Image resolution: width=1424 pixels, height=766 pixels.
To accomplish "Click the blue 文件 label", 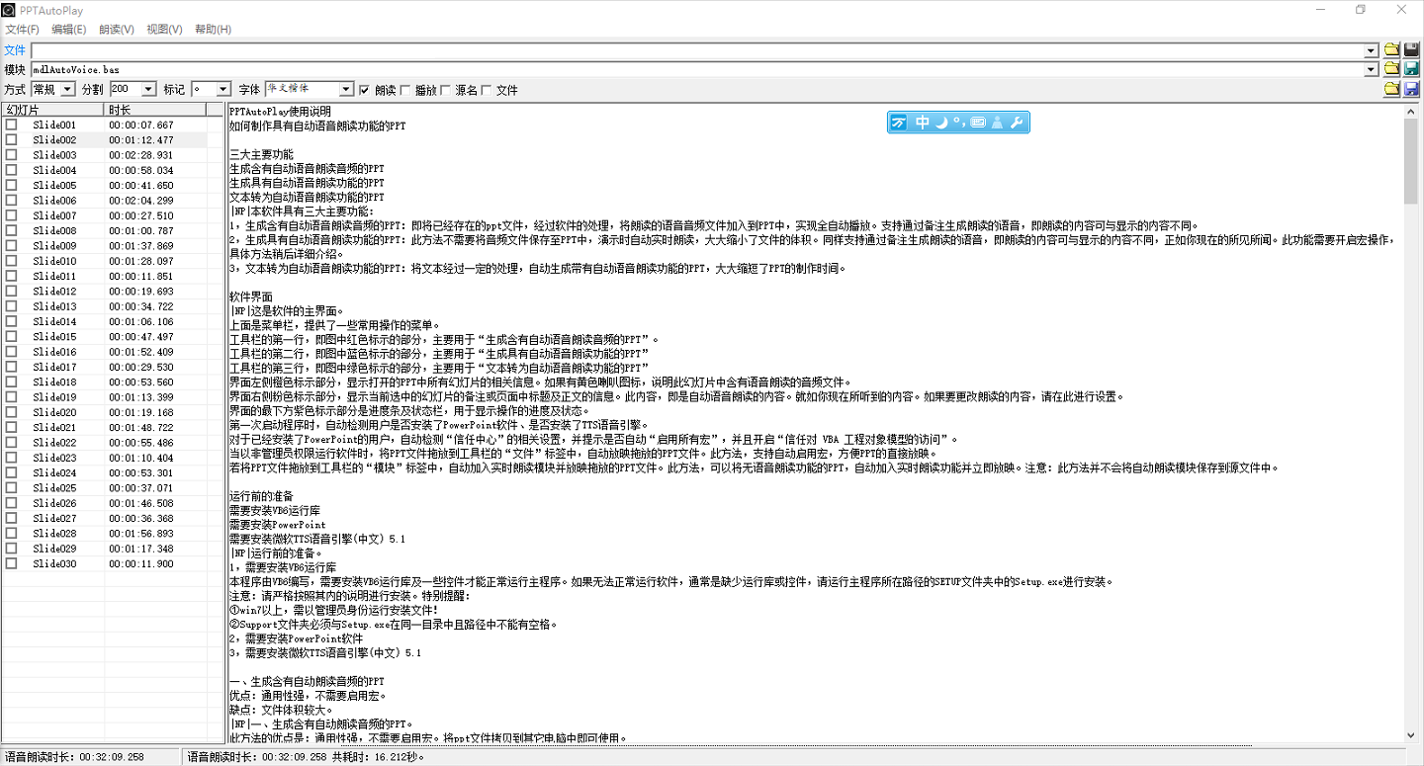I will (x=15, y=49).
